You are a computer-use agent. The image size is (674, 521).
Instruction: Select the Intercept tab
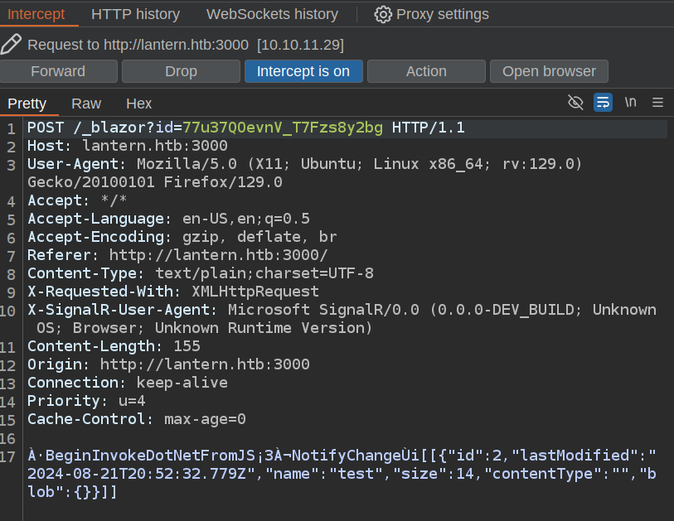36,14
